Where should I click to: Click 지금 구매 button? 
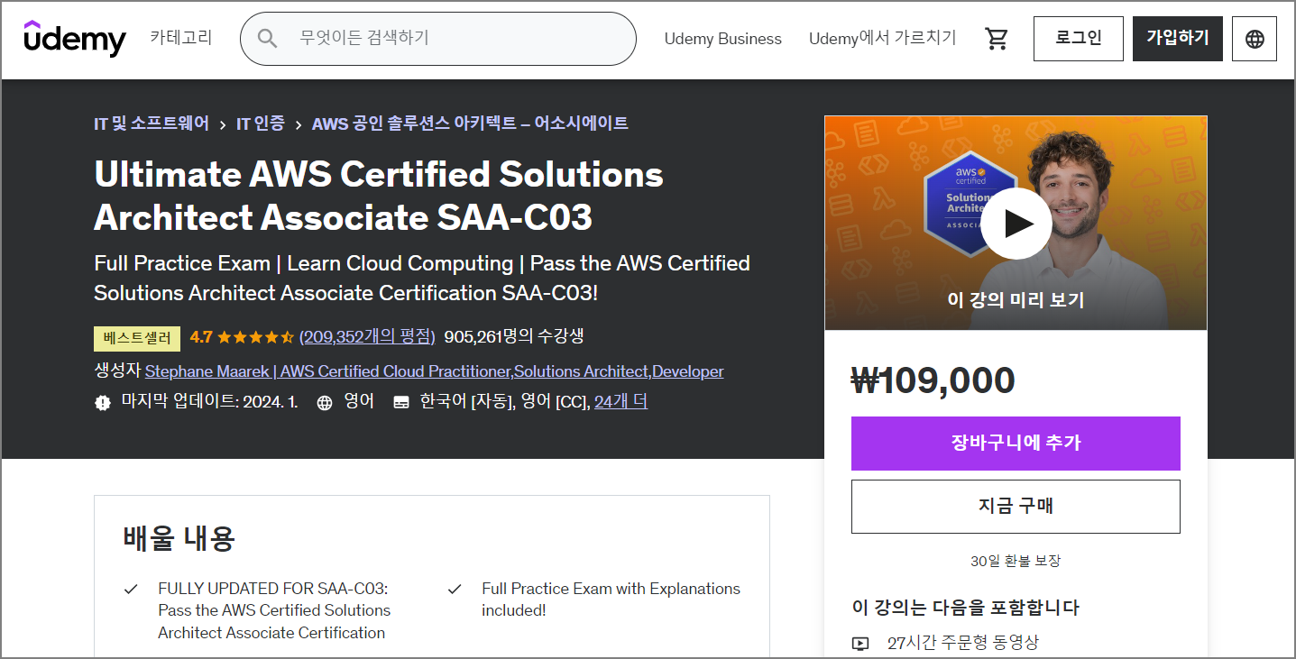pyautogui.click(x=1016, y=507)
